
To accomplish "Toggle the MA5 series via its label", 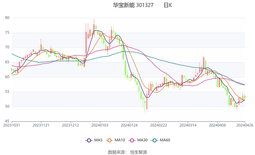I will click(98, 140).
